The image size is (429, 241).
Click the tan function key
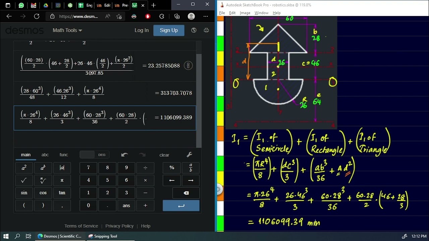62,193
